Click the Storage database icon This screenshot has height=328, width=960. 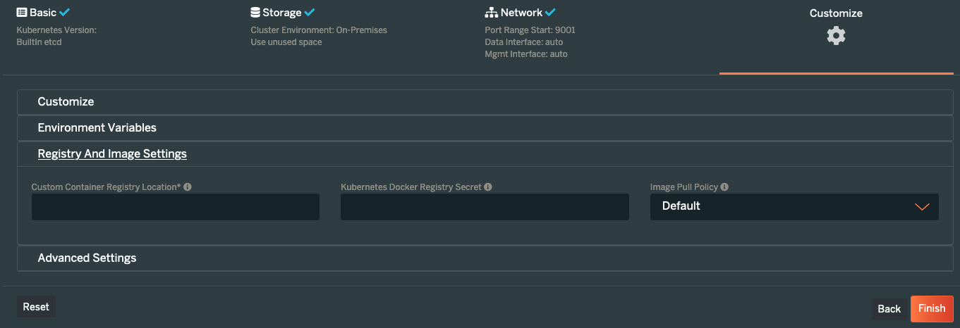coord(255,13)
